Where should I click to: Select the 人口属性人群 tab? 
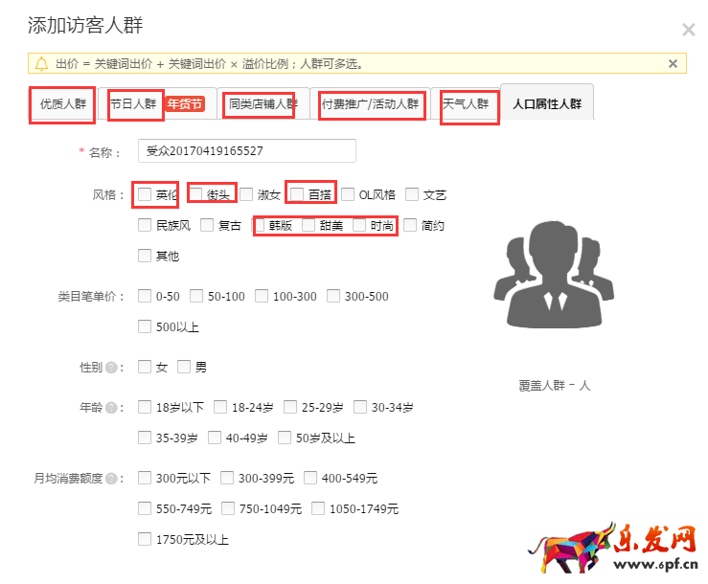pyautogui.click(x=547, y=103)
